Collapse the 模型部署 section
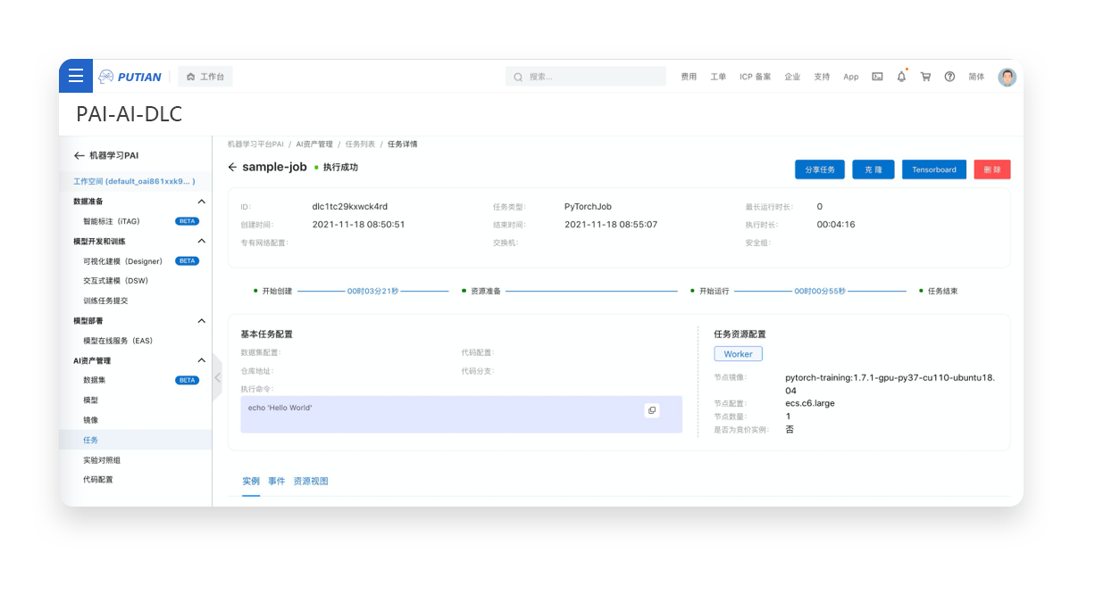The width and height of the screenshot is (1095, 594). pos(201,321)
